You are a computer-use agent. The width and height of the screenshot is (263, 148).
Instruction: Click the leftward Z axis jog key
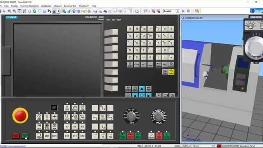click(95, 117)
